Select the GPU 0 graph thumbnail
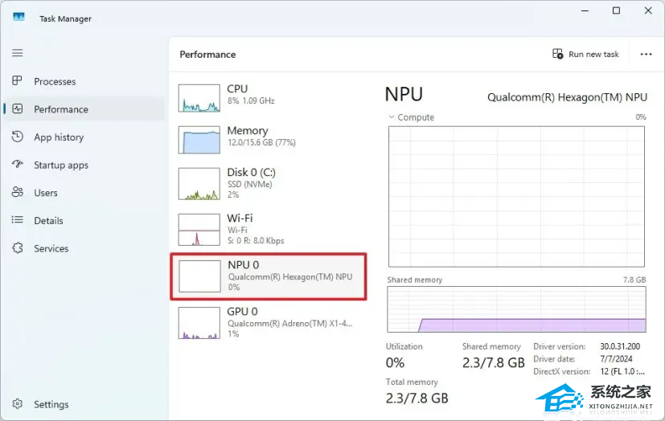Viewport: 665px width, 421px height. click(x=199, y=323)
